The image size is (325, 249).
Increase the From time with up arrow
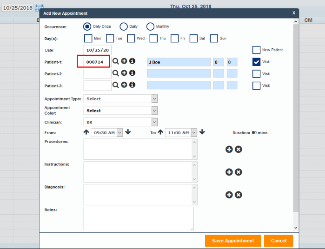(86, 132)
